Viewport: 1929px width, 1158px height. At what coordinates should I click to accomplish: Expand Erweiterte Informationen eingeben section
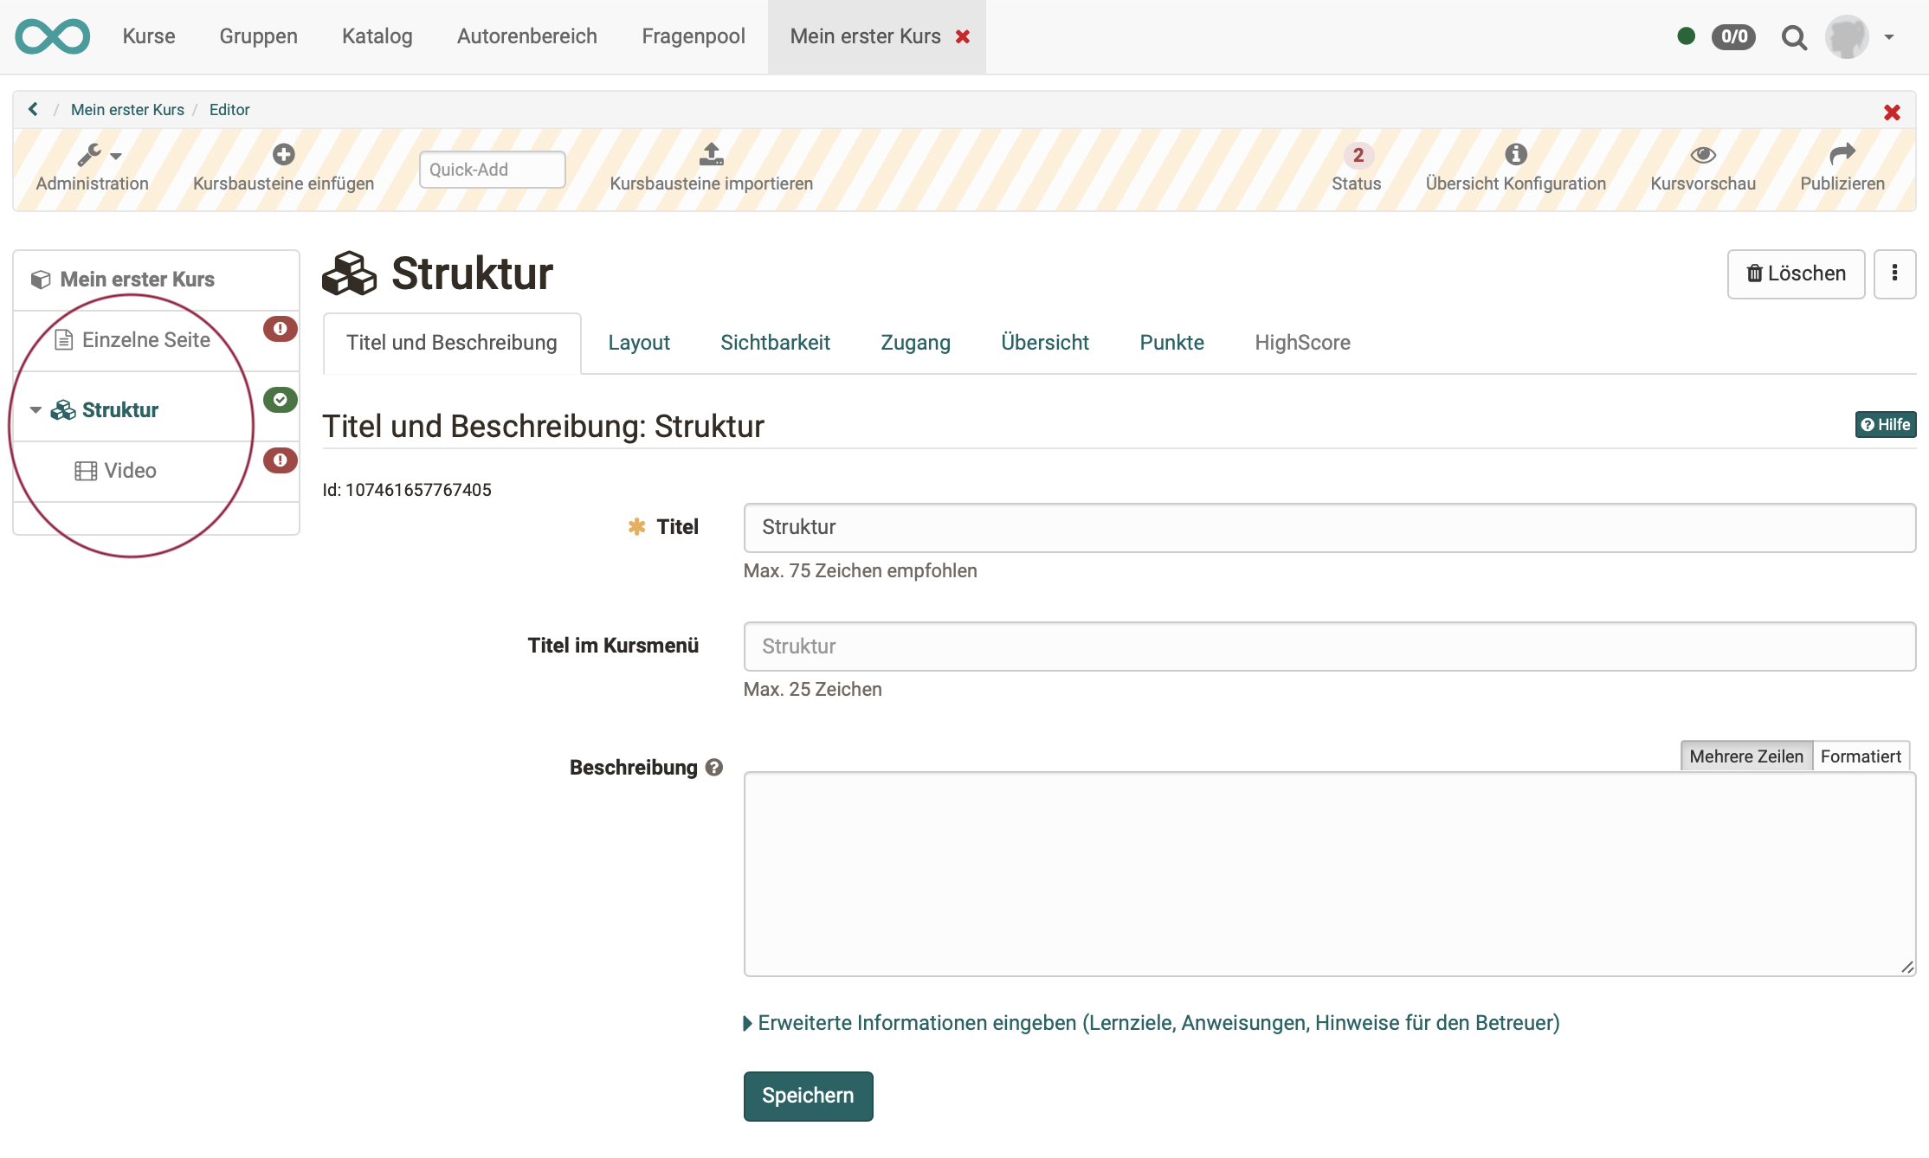click(1152, 1023)
